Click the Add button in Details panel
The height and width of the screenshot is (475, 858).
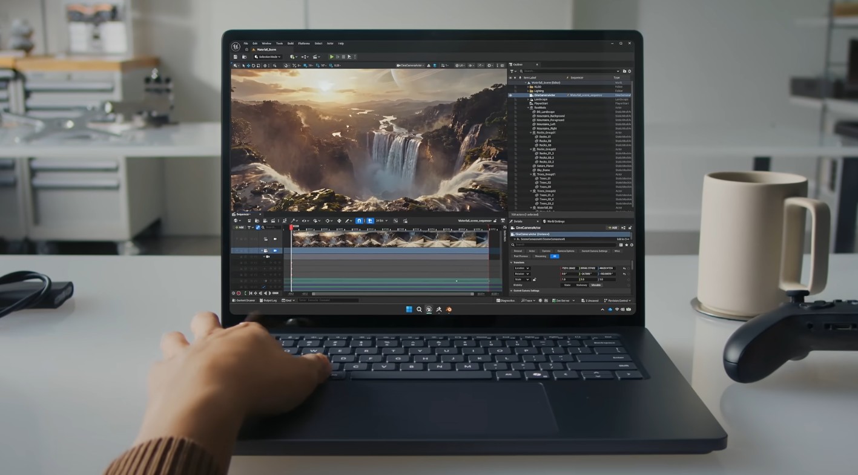point(612,228)
